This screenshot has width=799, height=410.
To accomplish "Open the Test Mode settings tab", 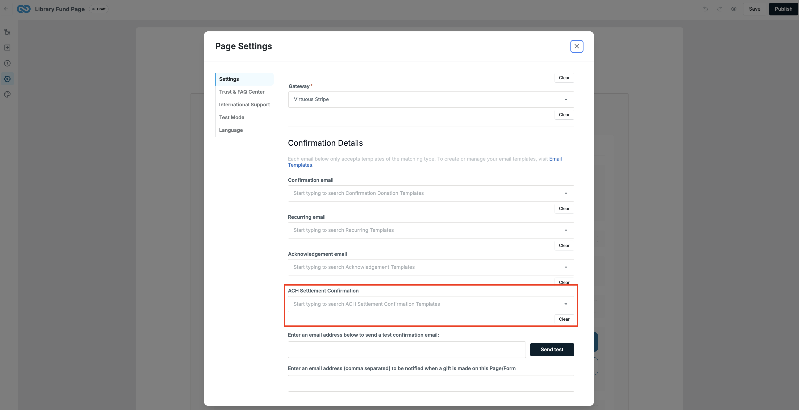I will [231, 117].
